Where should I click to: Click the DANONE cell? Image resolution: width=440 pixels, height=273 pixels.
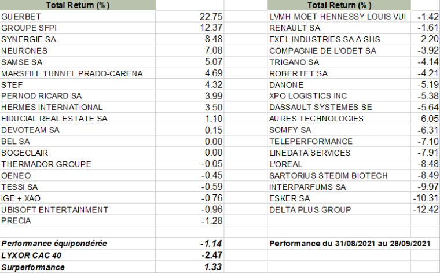339,85
